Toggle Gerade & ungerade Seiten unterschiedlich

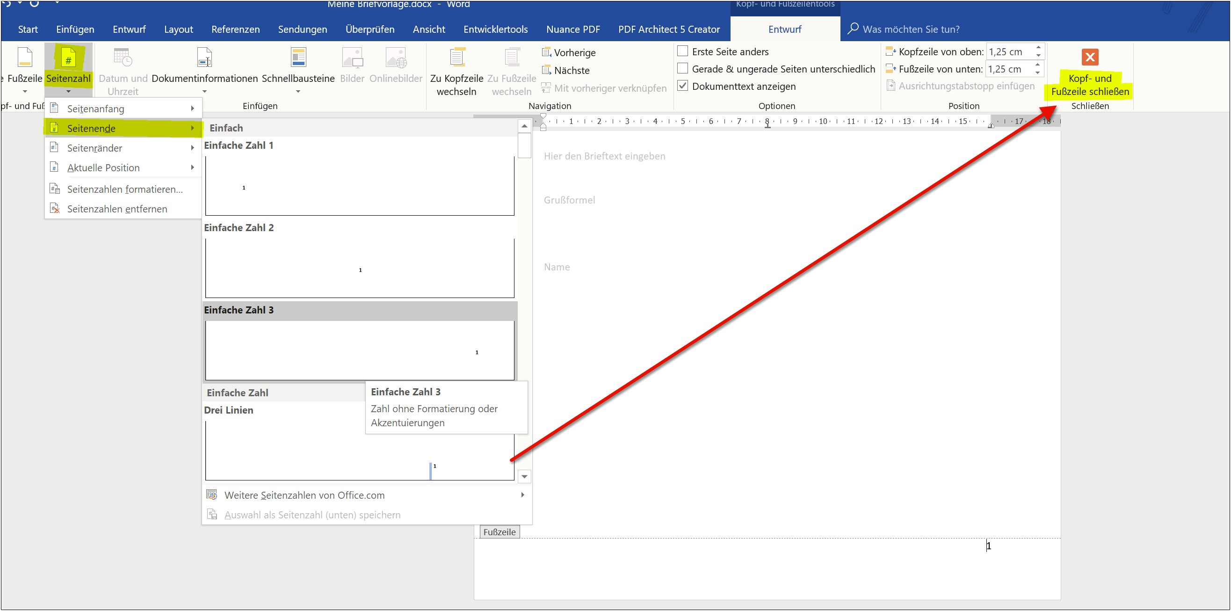coord(683,68)
